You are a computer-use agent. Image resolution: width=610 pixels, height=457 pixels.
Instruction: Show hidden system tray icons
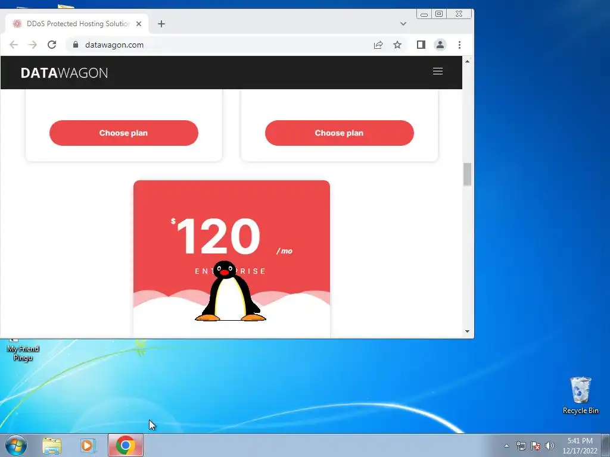coord(506,446)
